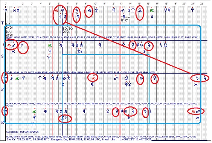Click the circled Aries glyph in row S
The width and height of the screenshot is (212, 143).
point(21,45)
